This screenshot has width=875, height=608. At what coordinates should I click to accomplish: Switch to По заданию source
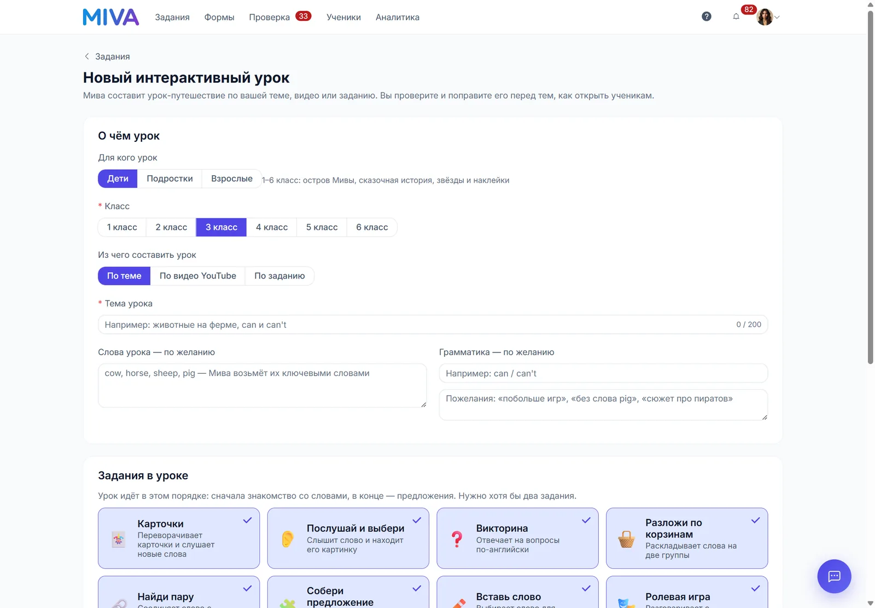[279, 276]
